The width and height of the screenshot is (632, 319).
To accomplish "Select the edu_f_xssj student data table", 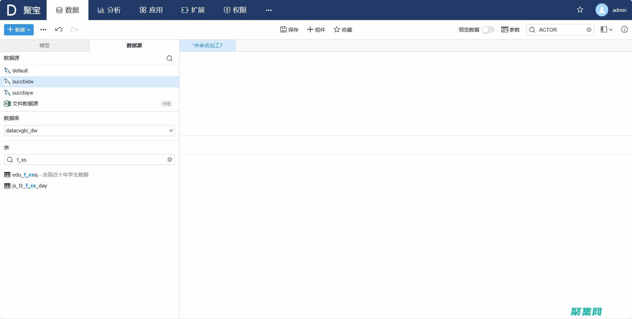I will (24, 174).
